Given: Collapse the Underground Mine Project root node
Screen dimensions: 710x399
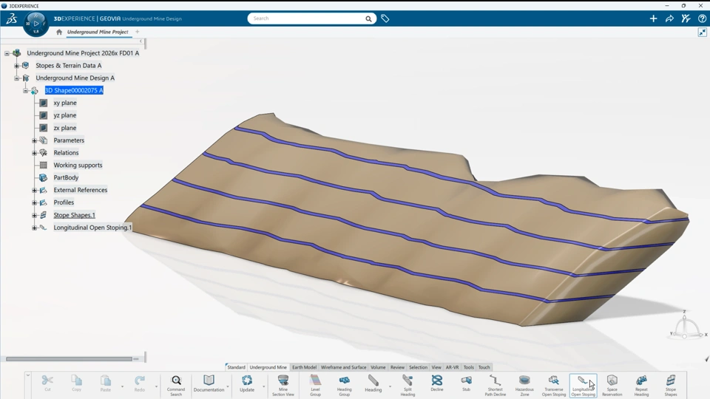Looking at the screenshot, I should (7, 53).
